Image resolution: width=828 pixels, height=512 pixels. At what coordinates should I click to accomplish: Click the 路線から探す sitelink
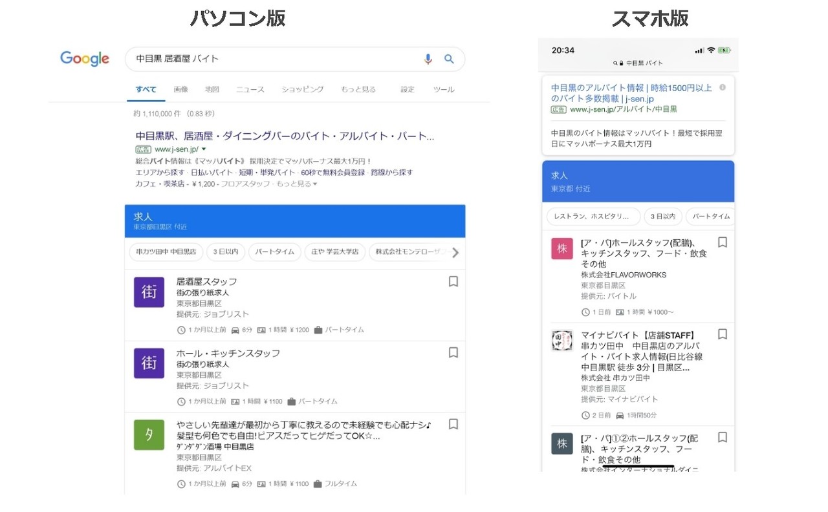393,173
